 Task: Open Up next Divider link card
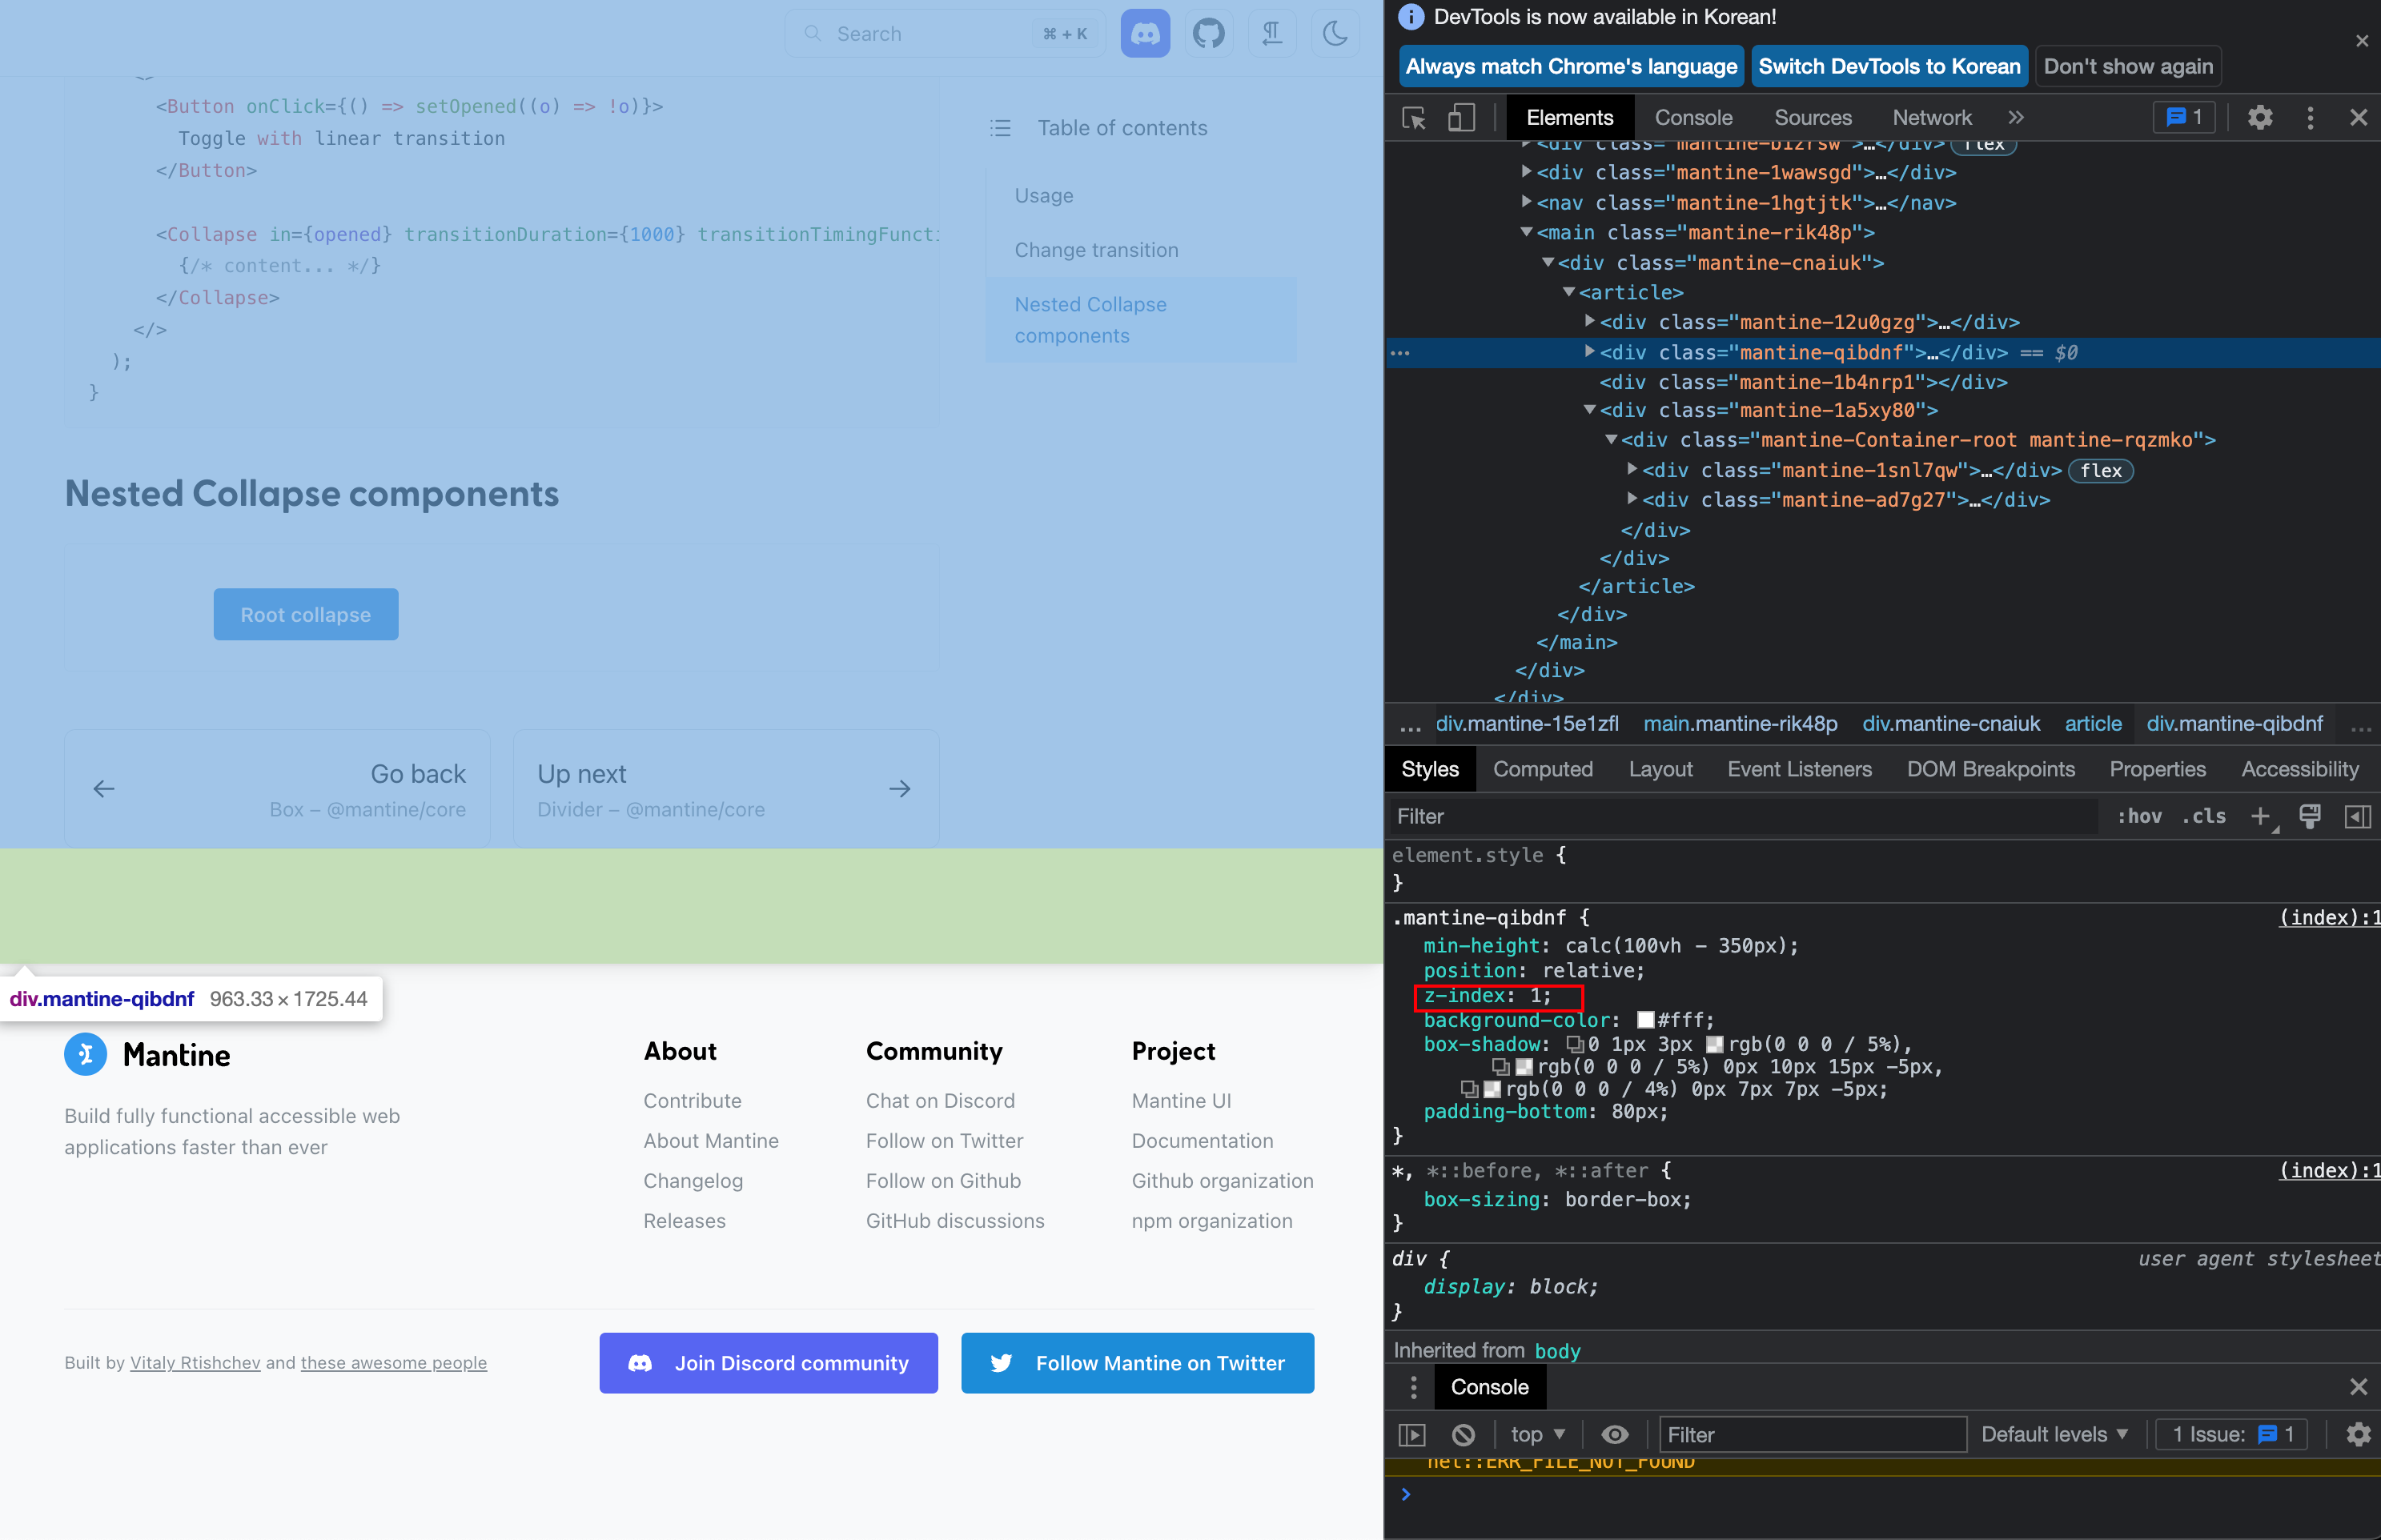tap(725, 789)
